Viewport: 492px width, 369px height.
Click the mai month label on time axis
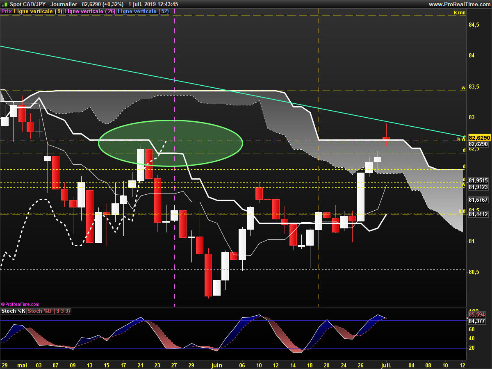[22, 365]
